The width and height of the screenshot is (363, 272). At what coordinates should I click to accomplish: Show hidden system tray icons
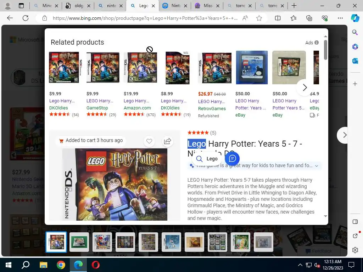(x=300, y=265)
